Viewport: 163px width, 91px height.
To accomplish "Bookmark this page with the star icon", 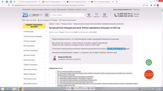I will click(x=147, y=5).
